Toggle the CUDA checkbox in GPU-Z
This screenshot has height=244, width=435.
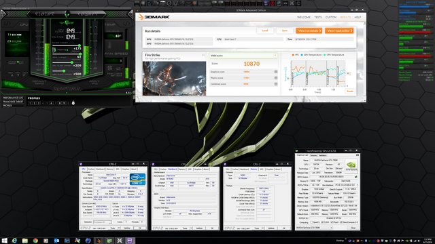tap(321, 222)
